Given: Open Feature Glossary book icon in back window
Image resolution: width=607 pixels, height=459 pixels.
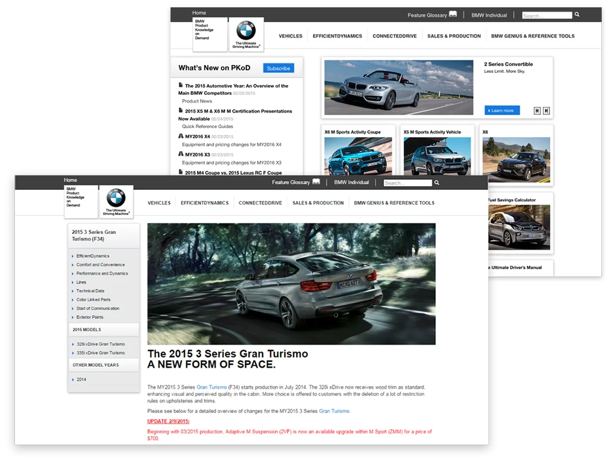Looking at the screenshot, I should pos(453,14).
